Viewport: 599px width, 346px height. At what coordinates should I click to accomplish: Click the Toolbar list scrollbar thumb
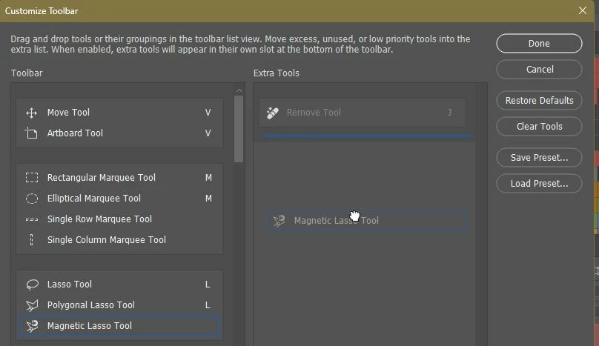[x=239, y=129]
